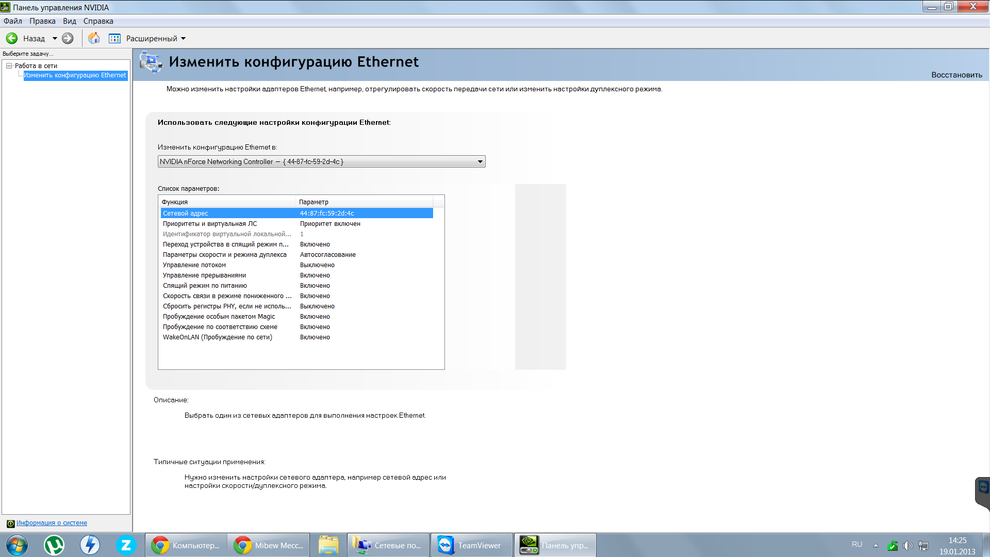The height and width of the screenshot is (557, 990).
Task: Select Управление прерываниями row
Action: [x=296, y=275]
